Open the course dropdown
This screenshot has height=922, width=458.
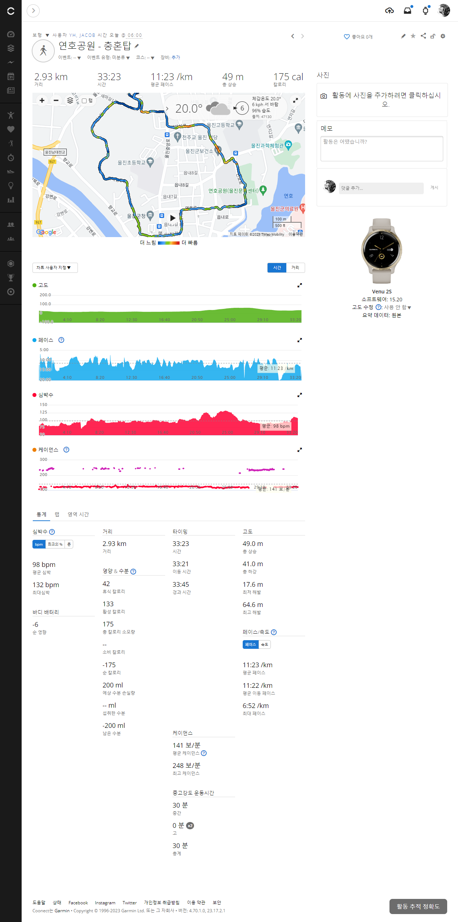(x=145, y=58)
